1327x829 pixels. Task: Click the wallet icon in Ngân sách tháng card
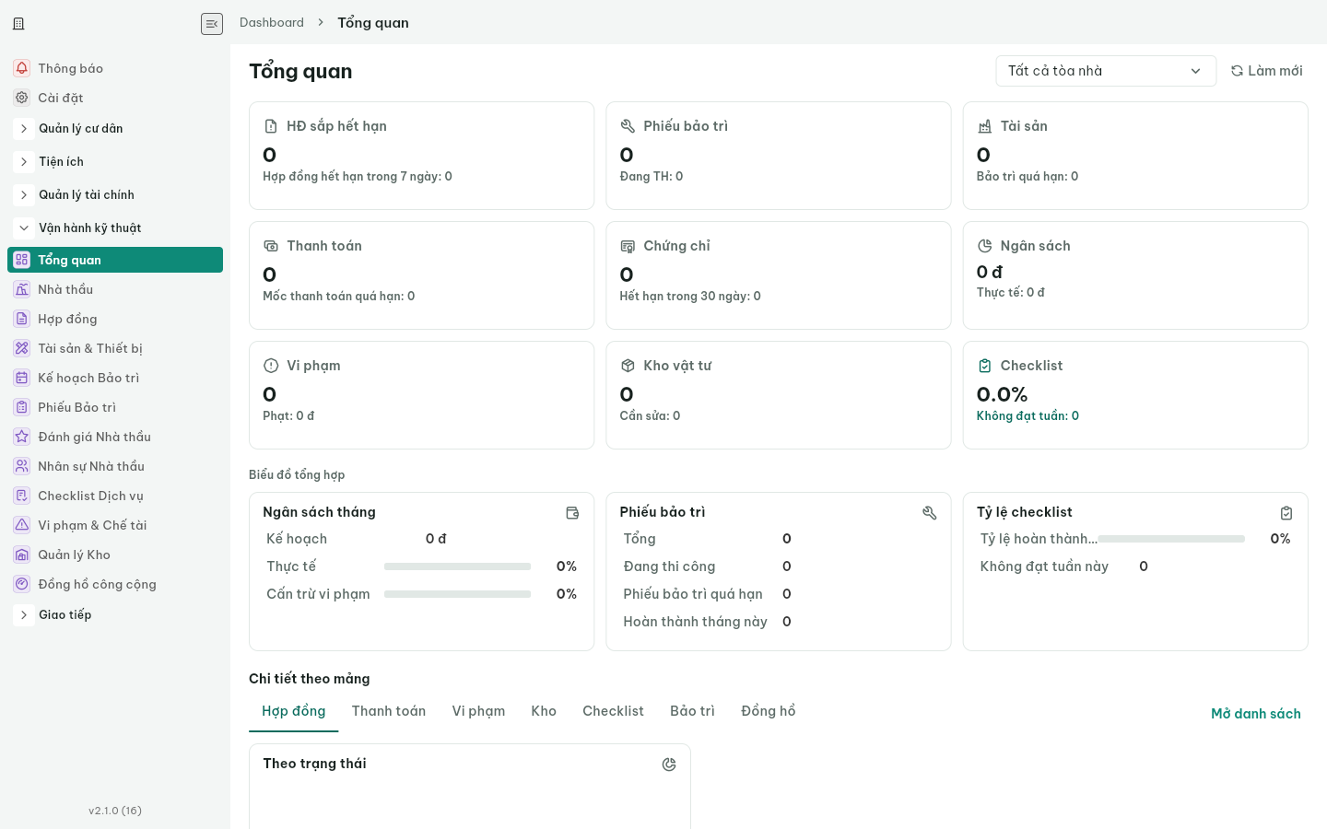tap(572, 513)
